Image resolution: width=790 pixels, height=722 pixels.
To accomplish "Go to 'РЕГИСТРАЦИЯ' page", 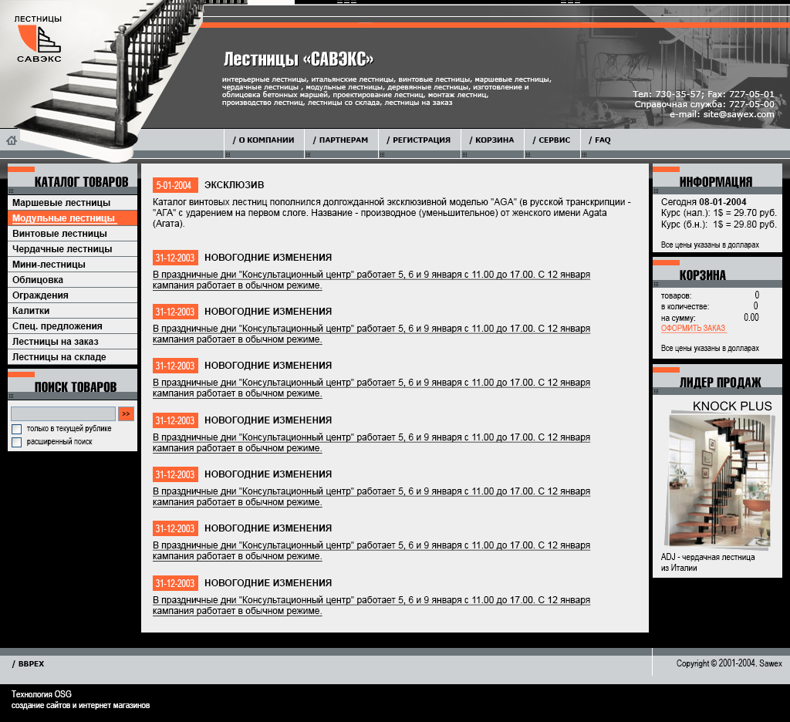I will [419, 140].
